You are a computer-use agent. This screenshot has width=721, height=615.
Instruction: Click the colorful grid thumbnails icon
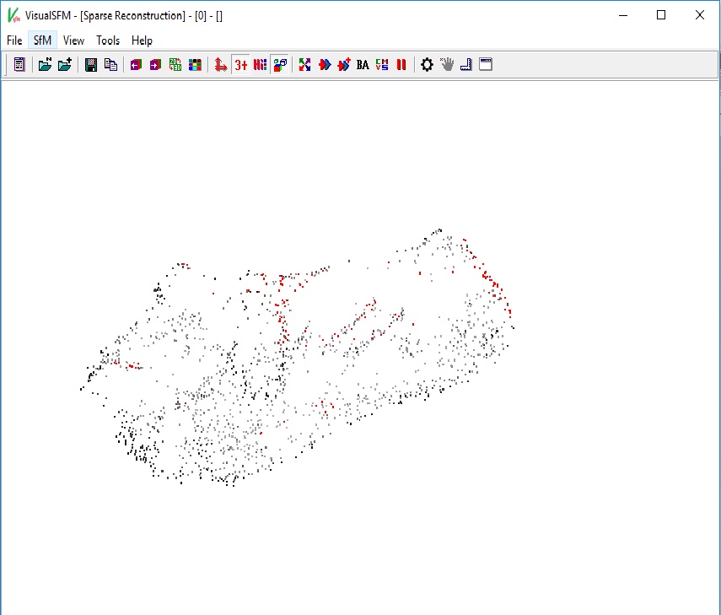pyautogui.click(x=195, y=64)
